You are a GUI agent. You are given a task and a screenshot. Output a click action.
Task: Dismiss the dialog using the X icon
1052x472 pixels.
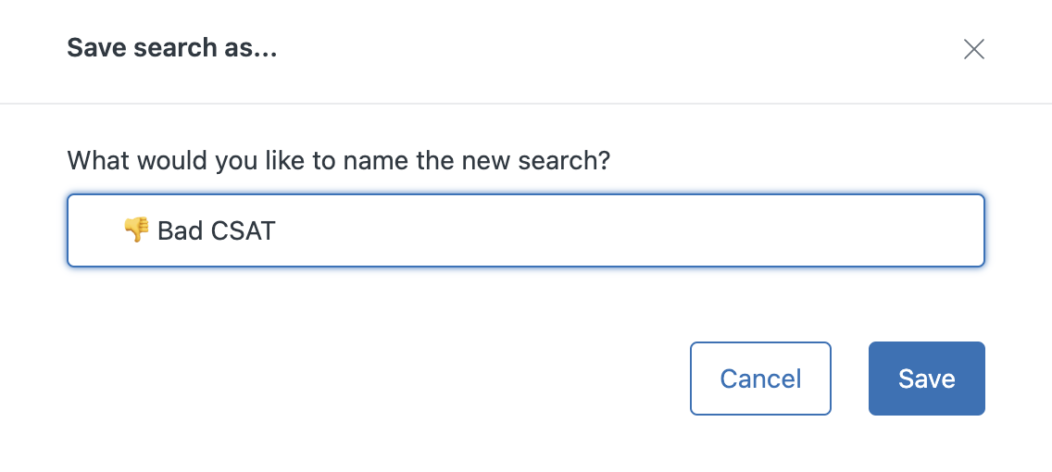click(973, 49)
